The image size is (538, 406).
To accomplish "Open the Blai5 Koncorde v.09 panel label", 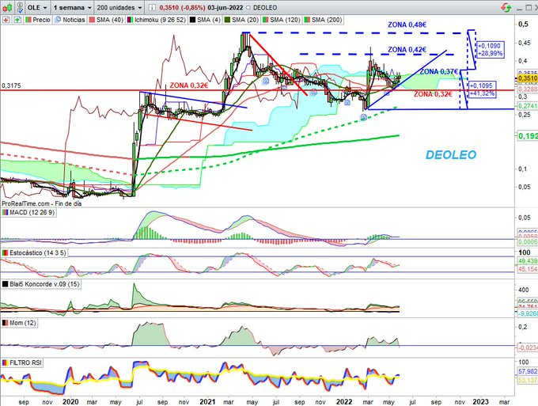I will [x=44, y=284].
